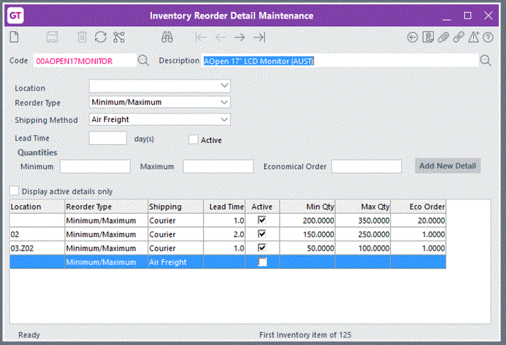The image size is (506, 345).
Task: Click the Shipping column header
Action: [175, 207]
